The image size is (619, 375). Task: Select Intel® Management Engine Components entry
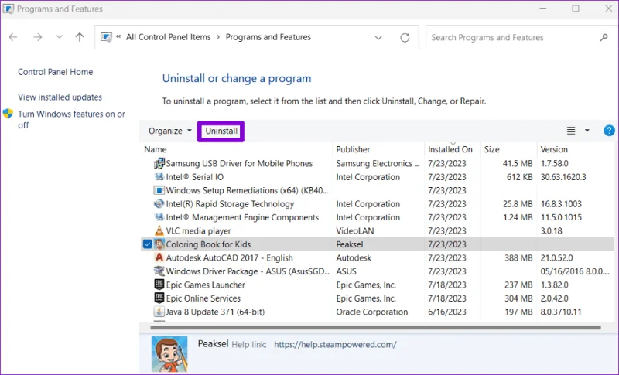[x=242, y=217]
